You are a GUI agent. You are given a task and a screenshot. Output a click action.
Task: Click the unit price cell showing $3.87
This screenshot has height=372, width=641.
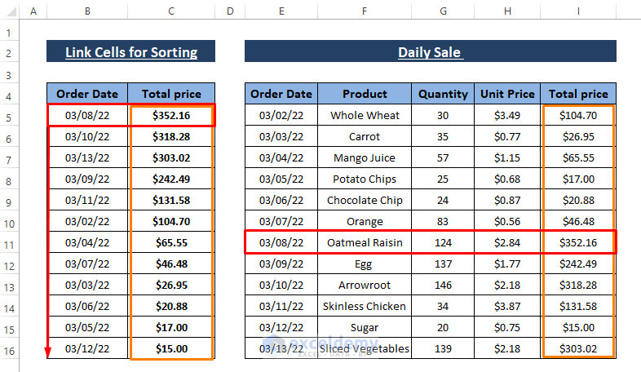pos(507,306)
